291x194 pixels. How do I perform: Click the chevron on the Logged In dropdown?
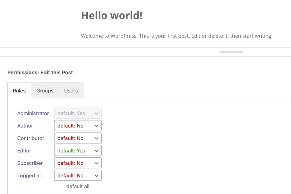[97, 176]
